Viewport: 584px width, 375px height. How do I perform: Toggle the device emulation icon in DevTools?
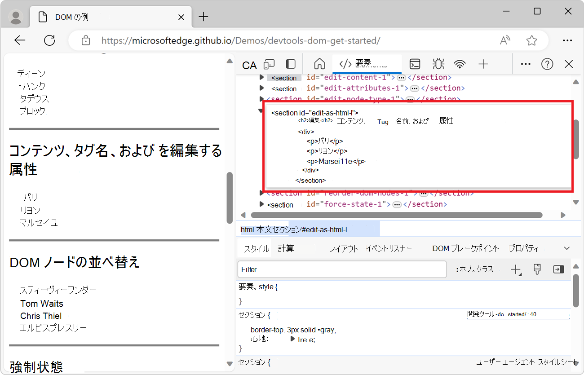point(269,64)
